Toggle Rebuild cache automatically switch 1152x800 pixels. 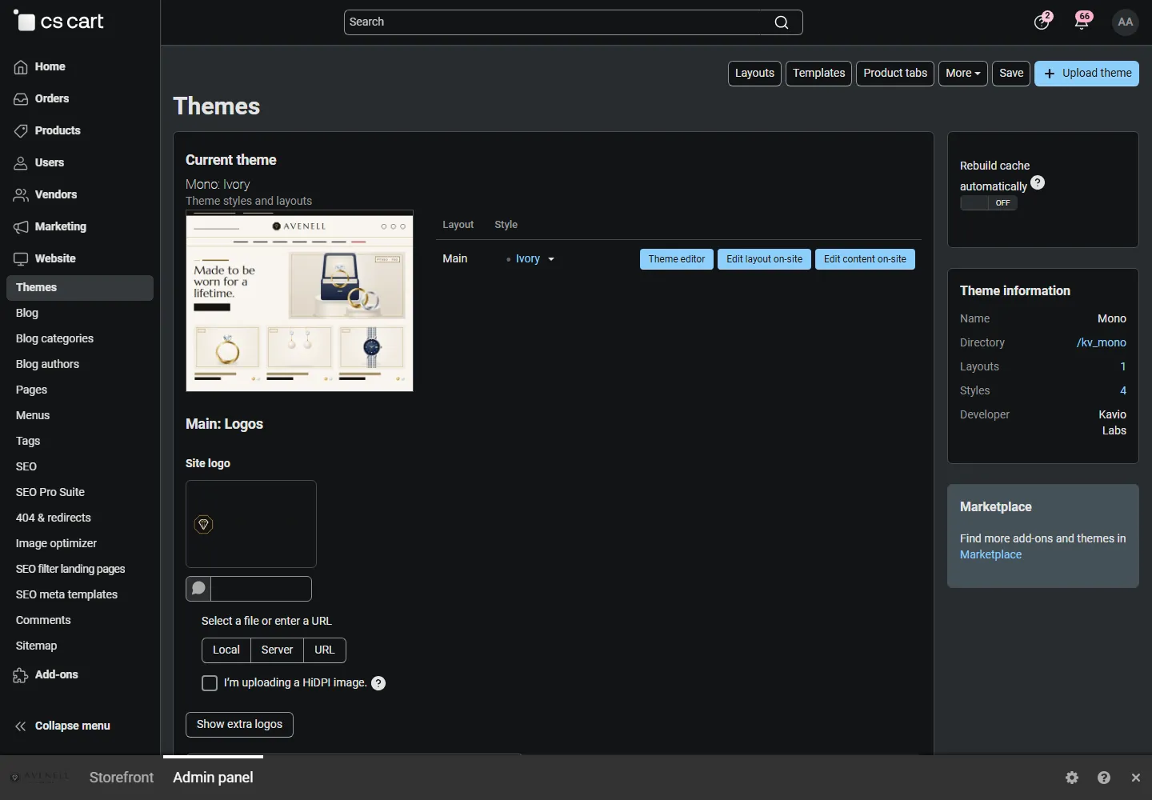click(x=989, y=203)
